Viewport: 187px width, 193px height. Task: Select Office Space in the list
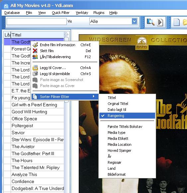pyautogui.click(x=34, y=119)
